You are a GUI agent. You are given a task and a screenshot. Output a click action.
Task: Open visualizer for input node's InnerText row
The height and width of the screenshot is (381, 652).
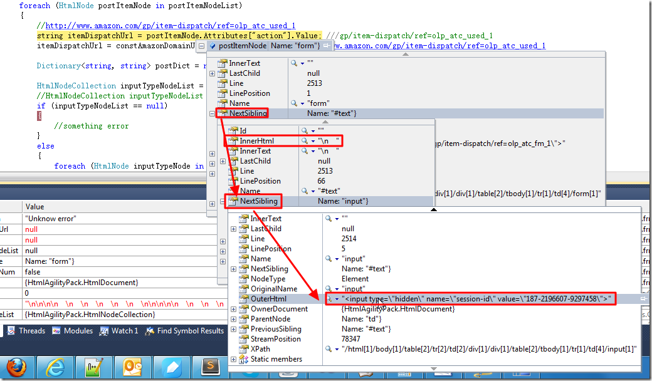click(x=329, y=219)
